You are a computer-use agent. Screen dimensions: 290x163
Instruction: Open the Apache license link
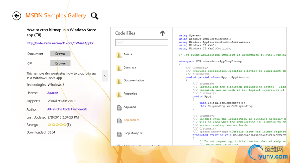pos(53,93)
